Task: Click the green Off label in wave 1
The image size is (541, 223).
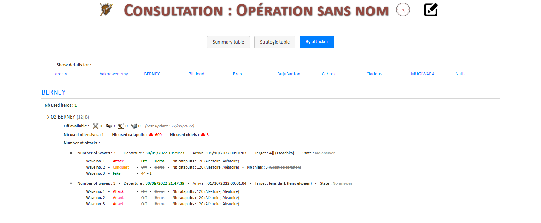Action: [x=144, y=161]
